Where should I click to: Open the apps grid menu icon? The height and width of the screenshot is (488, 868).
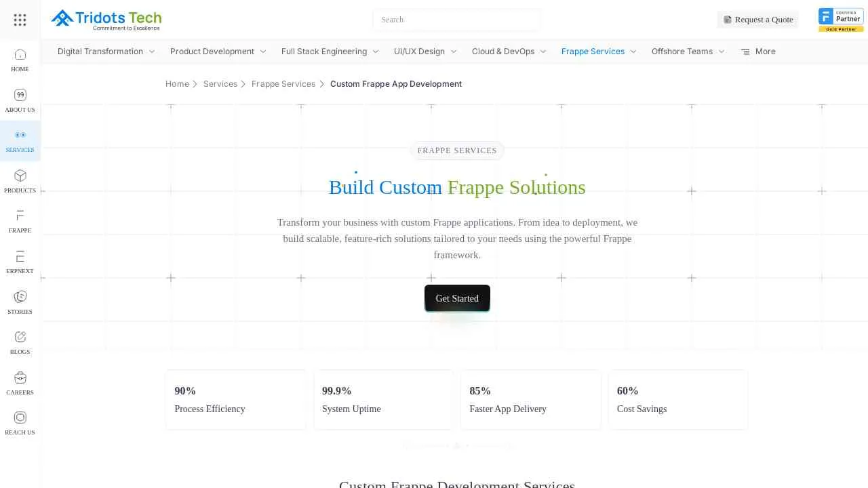pos(20,20)
